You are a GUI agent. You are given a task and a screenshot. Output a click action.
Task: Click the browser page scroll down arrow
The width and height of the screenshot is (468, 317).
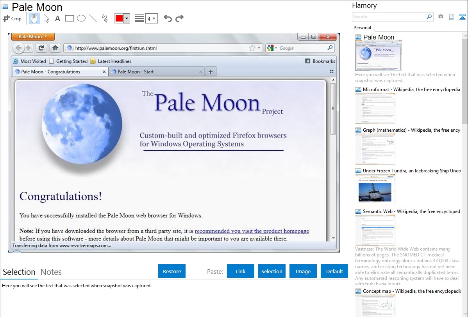[333, 238]
